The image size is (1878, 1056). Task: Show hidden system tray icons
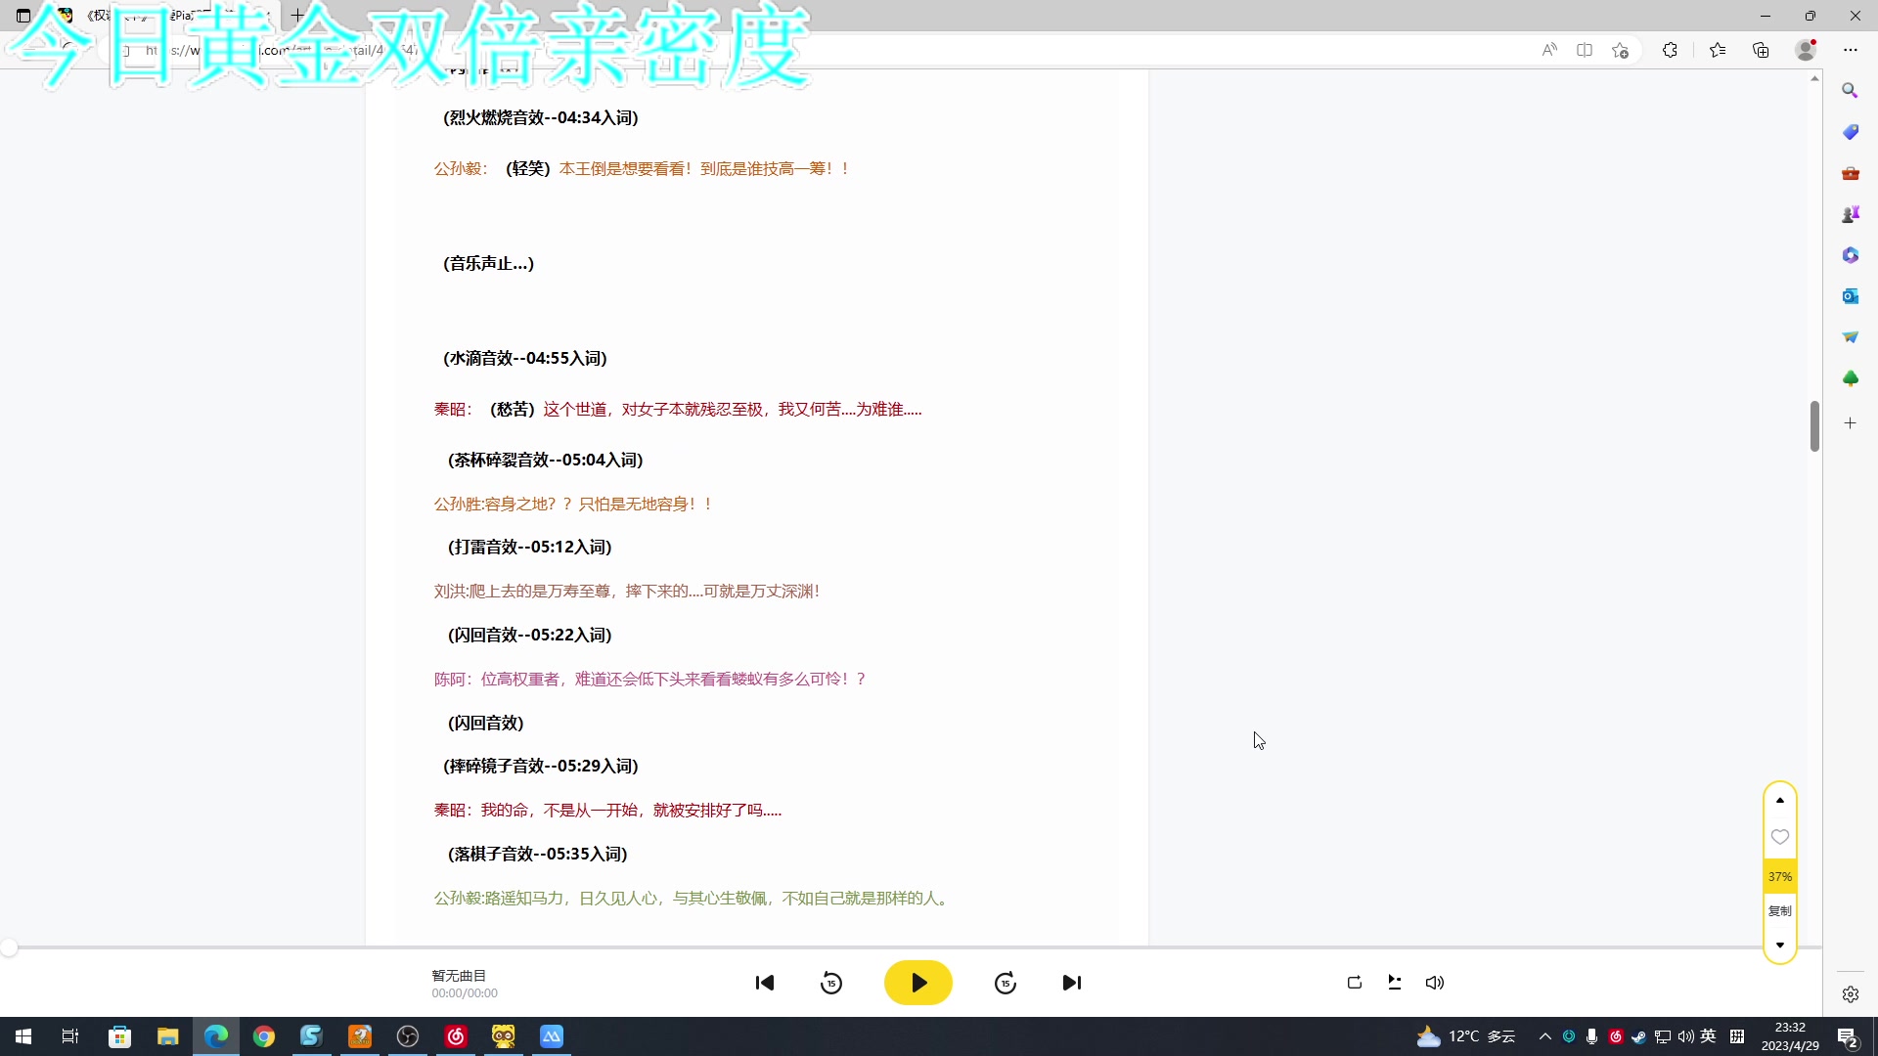1545,1036
